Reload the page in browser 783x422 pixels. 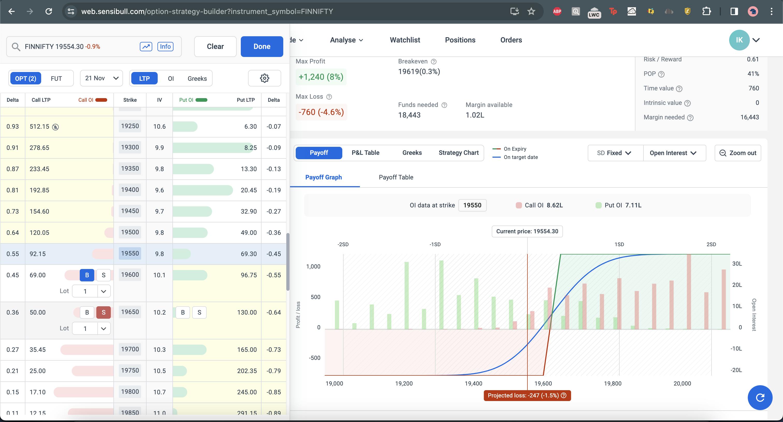[49, 12]
